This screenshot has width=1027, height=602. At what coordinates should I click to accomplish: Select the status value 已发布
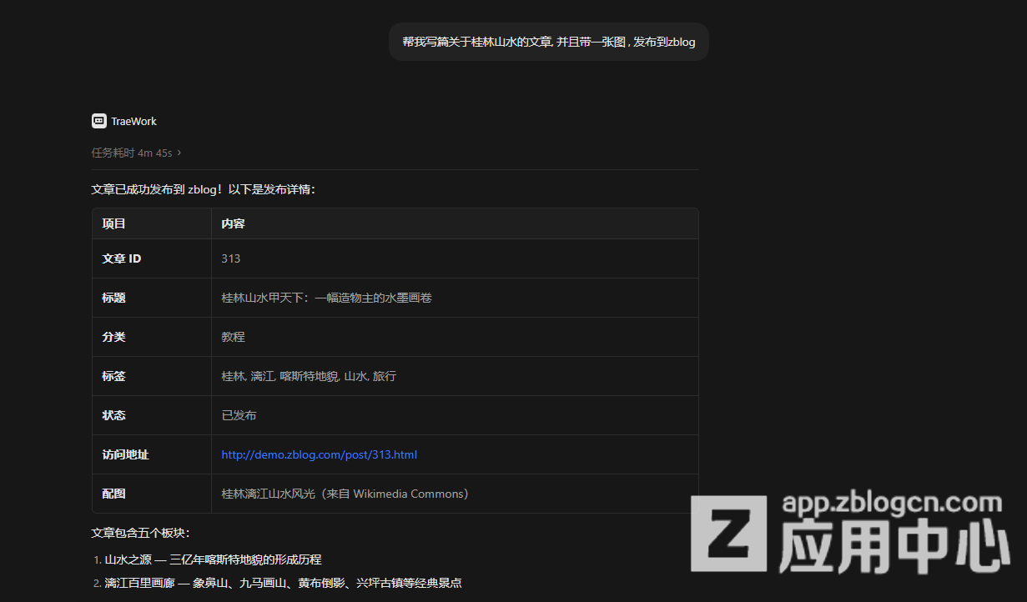click(239, 415)
